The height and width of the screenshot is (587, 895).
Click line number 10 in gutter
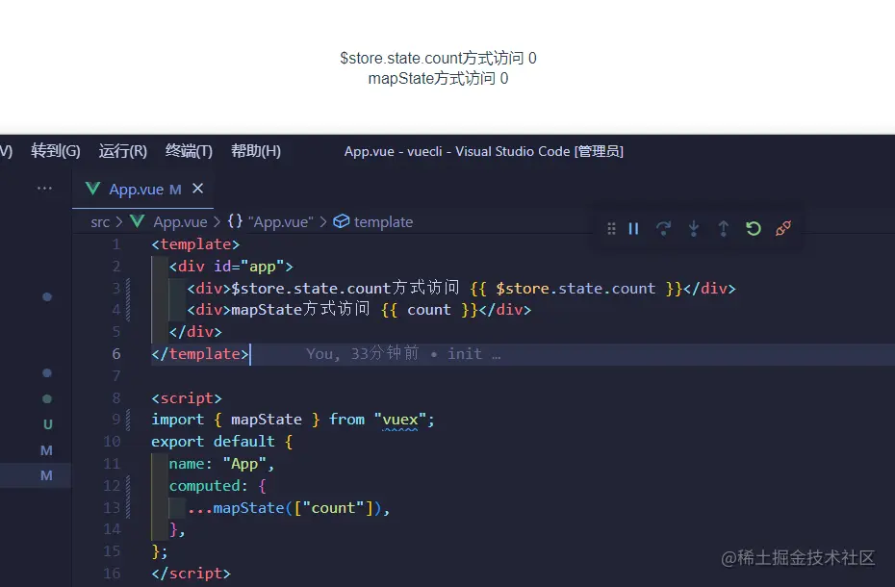tap(112, 442)
